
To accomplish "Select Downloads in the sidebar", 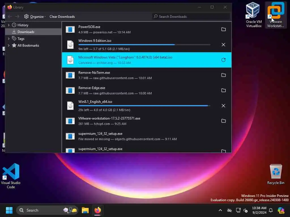I will (33, 32).
